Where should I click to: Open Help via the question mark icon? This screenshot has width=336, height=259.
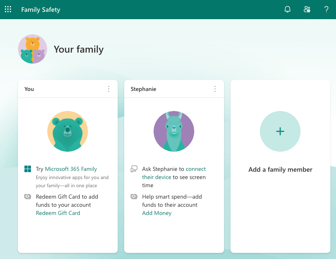coord(326,9)
